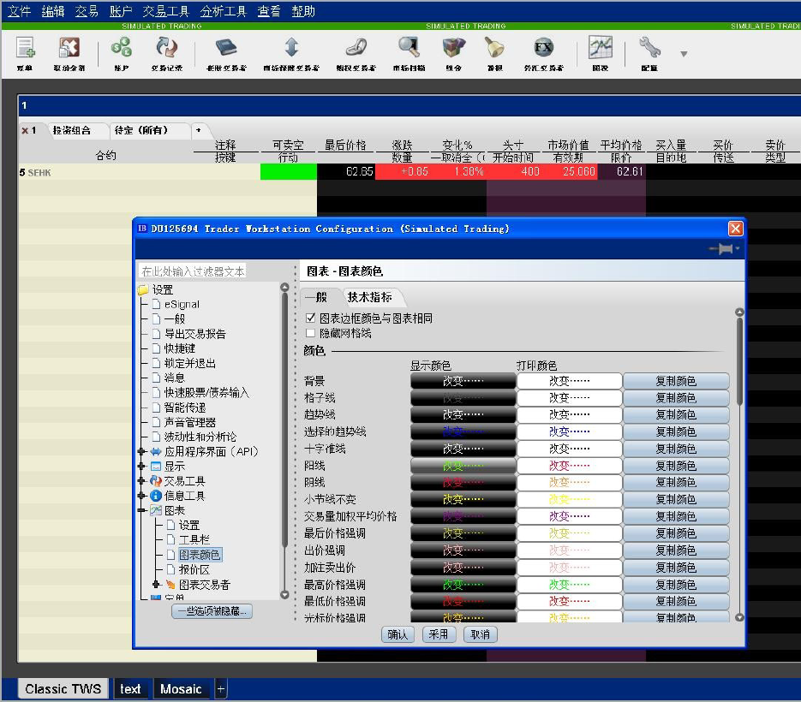801x702 pixels.
Task: Toggle 图表边框颜色与图表相同 checkbox
Action: (310, 318)
